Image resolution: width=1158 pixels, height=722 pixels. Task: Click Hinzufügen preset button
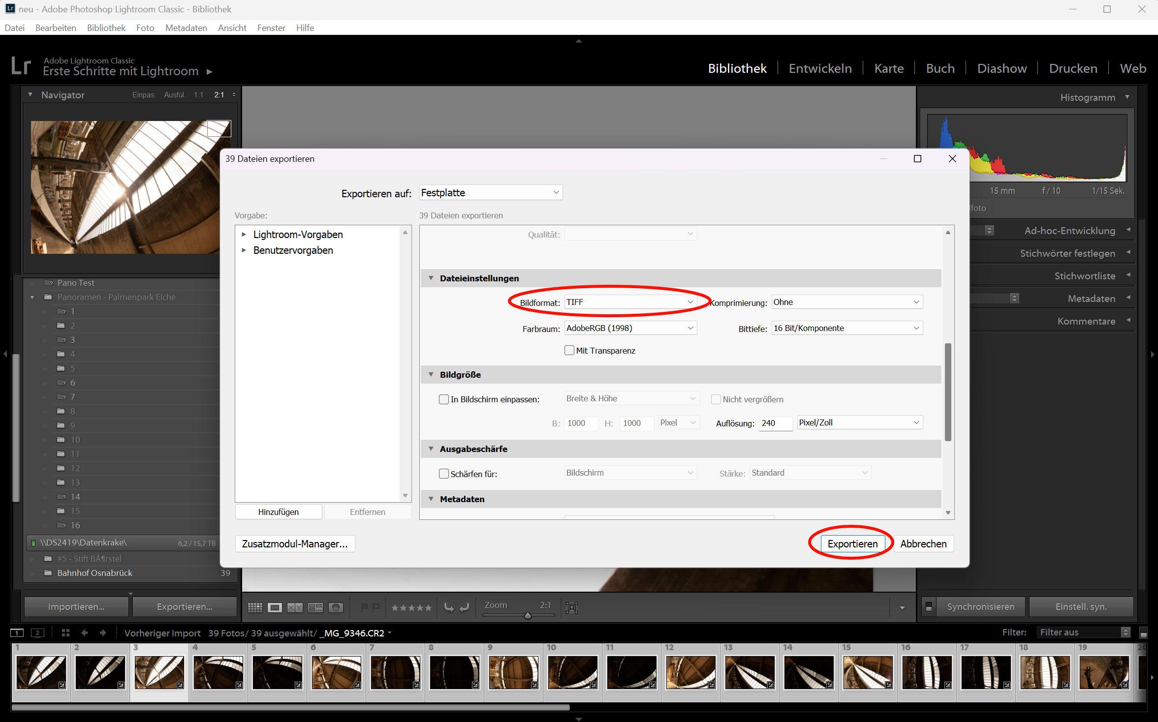coord(279,511)
